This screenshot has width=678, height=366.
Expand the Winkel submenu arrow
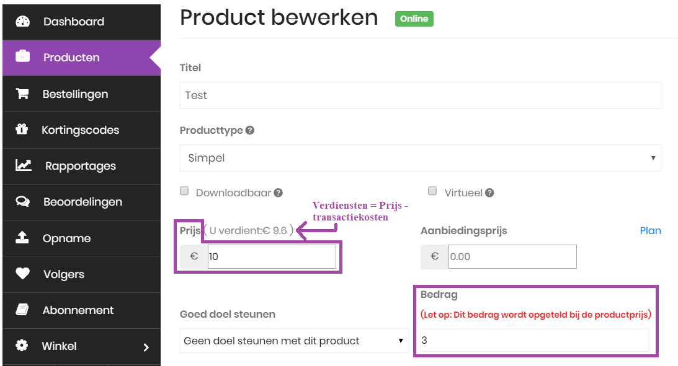click(x=146, y=347)
